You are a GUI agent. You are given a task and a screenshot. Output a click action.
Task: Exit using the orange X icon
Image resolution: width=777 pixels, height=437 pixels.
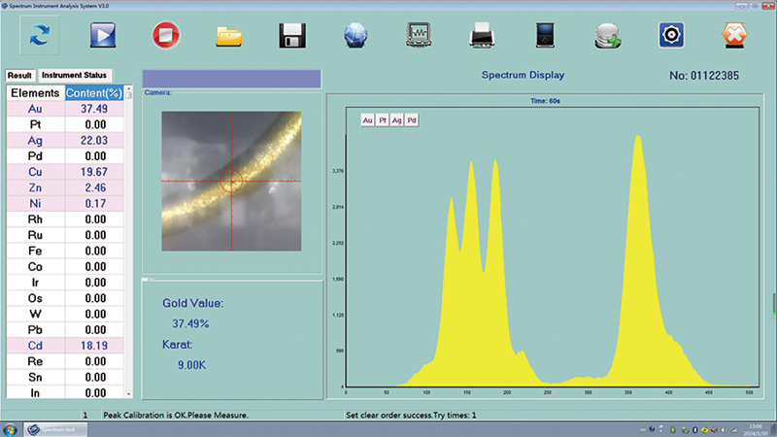[735, 35]
